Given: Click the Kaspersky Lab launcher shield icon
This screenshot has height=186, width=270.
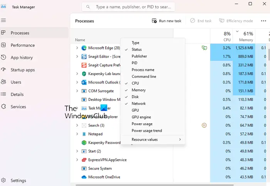Looking at the screenshot, I should tap(84, 74).
